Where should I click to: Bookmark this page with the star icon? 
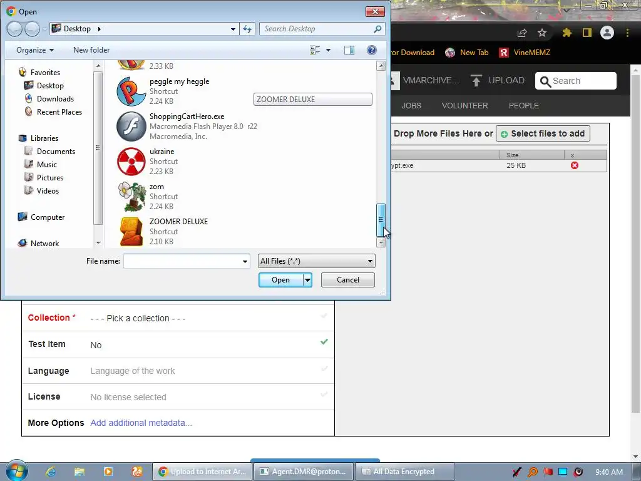tap(542, 33)
